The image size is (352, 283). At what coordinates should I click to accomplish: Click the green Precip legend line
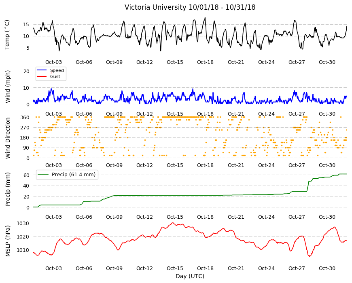click(43, 175)
